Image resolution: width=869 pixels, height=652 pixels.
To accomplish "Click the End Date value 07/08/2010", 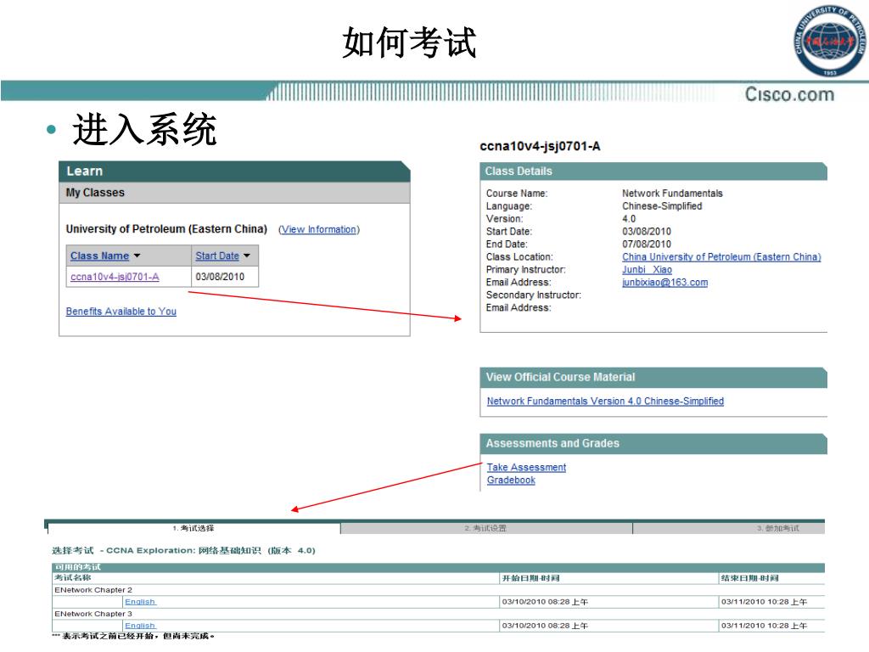I will coord(646,244).
